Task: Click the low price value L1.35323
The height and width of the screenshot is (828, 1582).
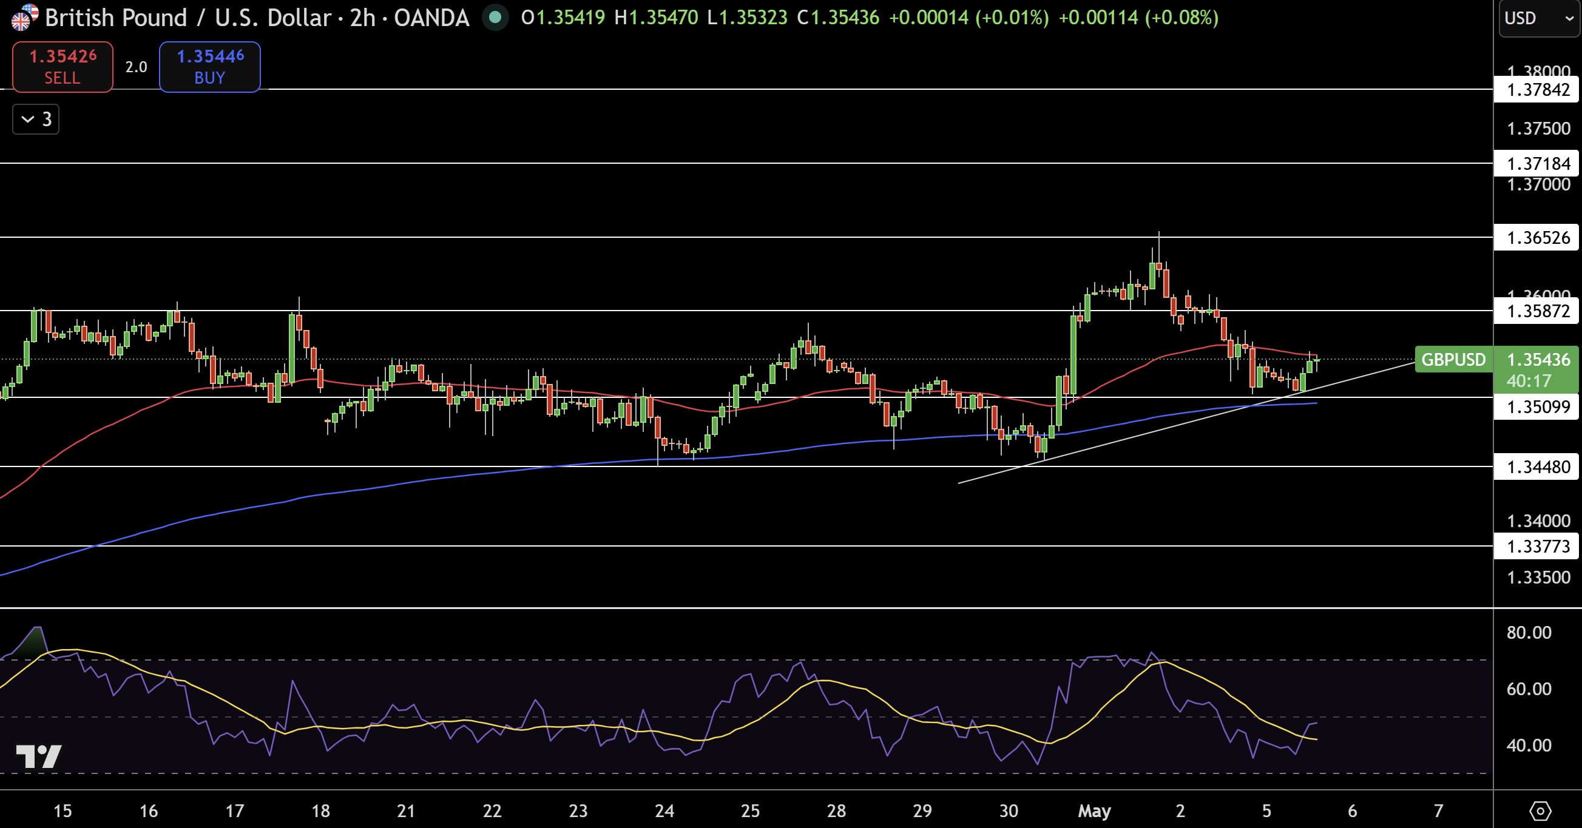Action: [748, 18]
